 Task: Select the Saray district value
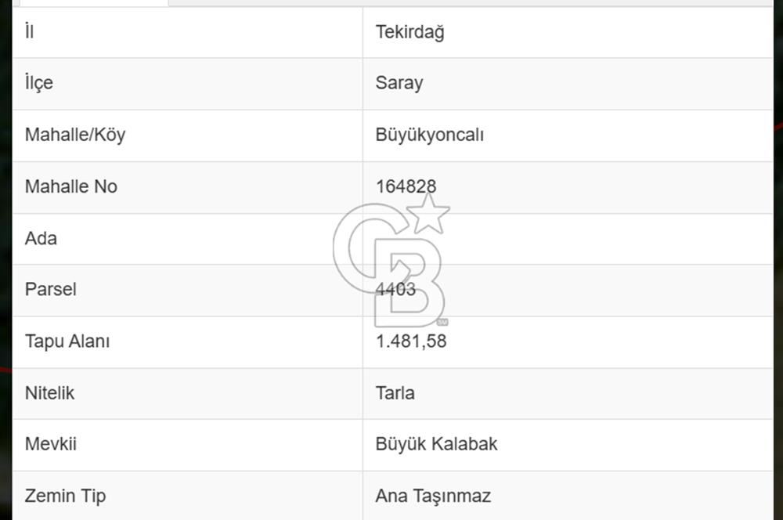click(x=399, y=83)
